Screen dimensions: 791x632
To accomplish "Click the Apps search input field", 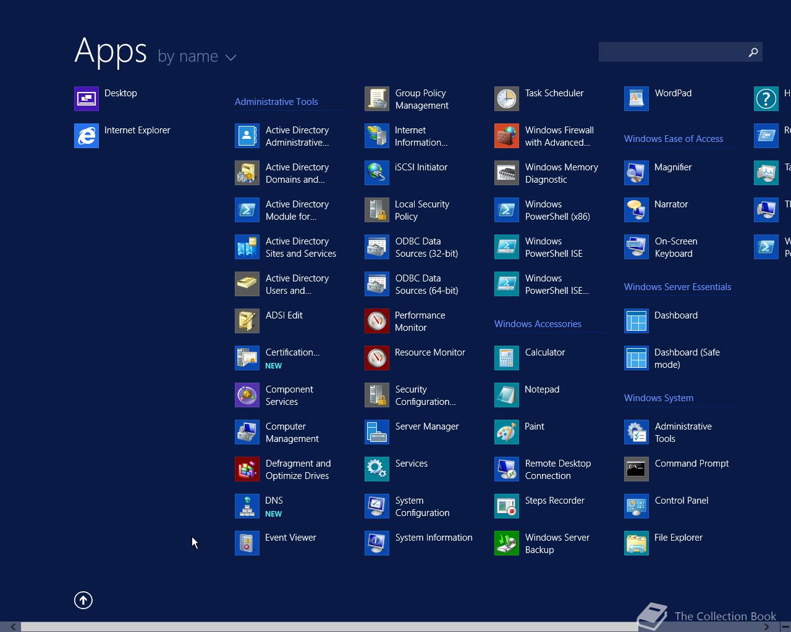I will click(672, 52).
